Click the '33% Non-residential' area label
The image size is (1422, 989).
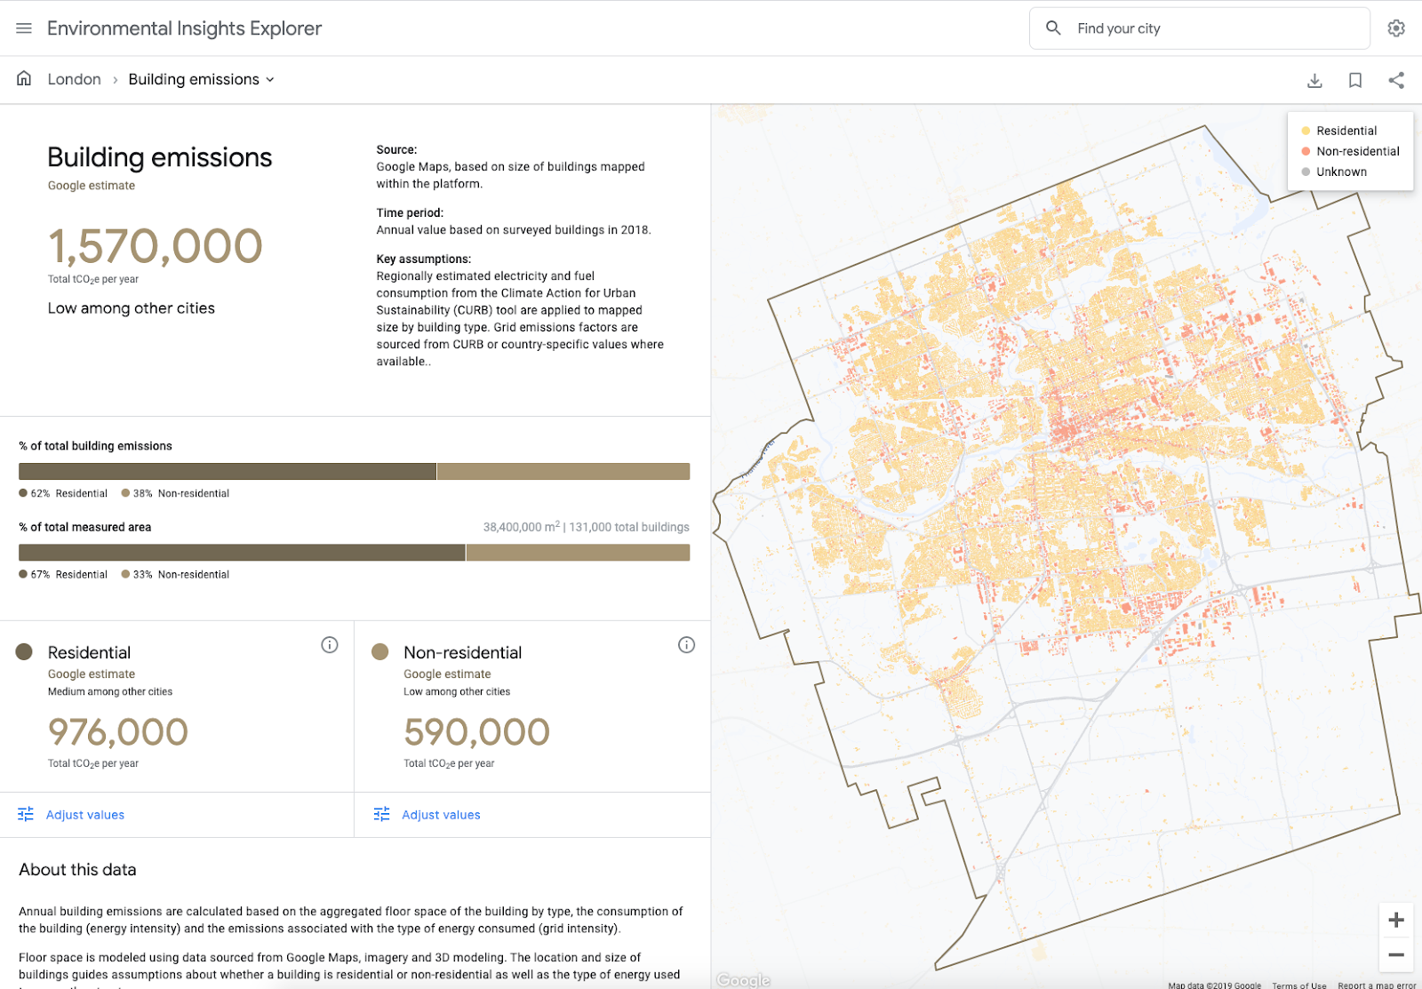pyautogui.click(x=175, y=574)
